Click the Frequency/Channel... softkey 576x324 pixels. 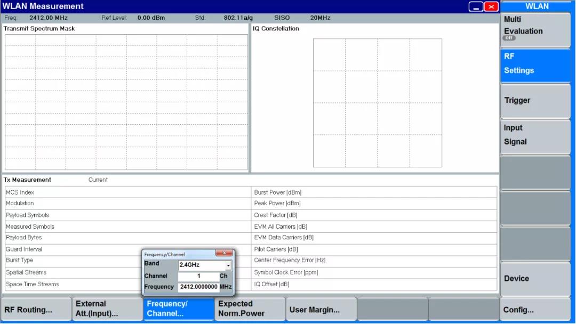pyautogui.click(x=178, y=309)
